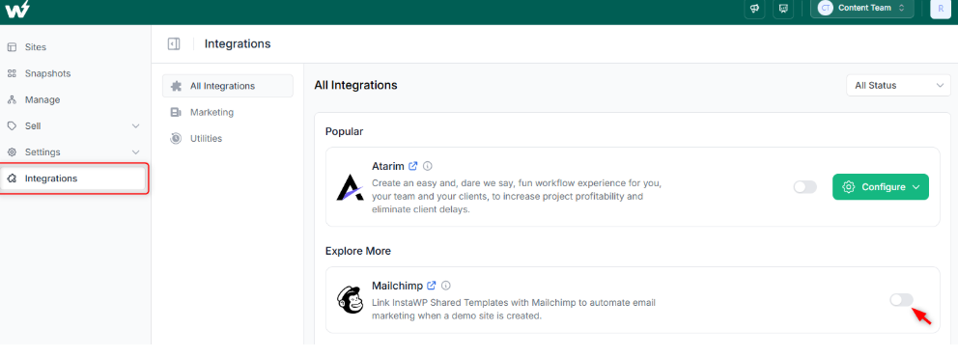This screenshot has width=958, height=357.
Task: Click the InstaWP logo in header
Action: click(16, 8)
